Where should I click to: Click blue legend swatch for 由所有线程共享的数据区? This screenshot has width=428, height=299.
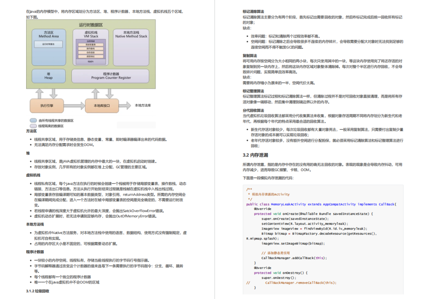(x=33, y=121)
